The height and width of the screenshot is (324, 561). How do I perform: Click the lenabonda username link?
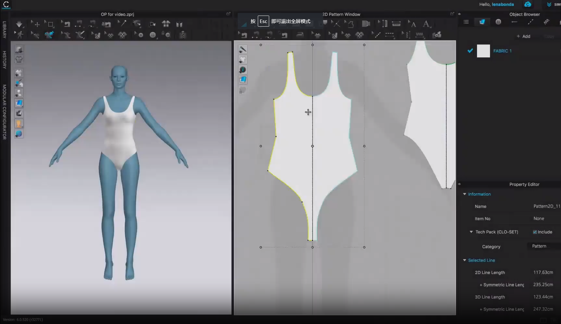tap(503, 5)
